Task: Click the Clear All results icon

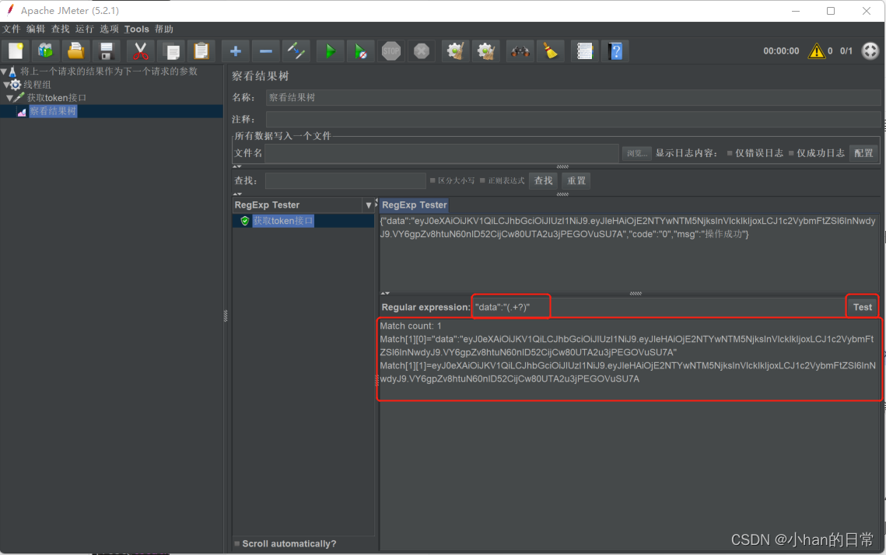Action: (x=486, y=51)
